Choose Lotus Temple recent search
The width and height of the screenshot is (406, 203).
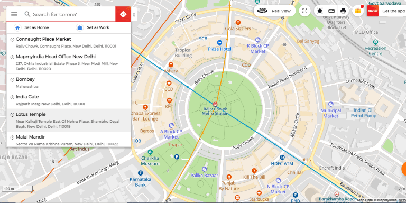[x=69, y=120]
